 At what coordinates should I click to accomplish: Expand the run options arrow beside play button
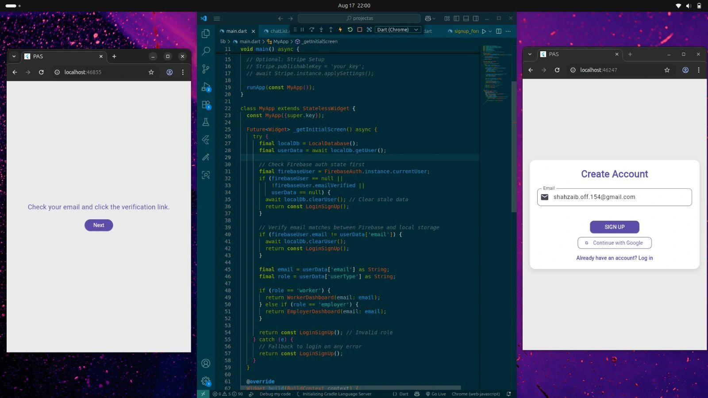tap(490, 31)
